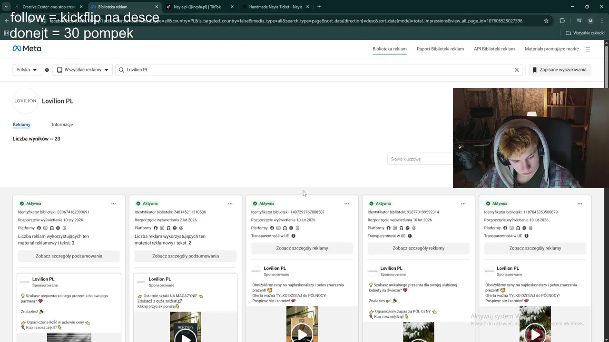The image size is (609, 342).
Task: Play video in ad 1407293767808507
Action: (302, 334)
